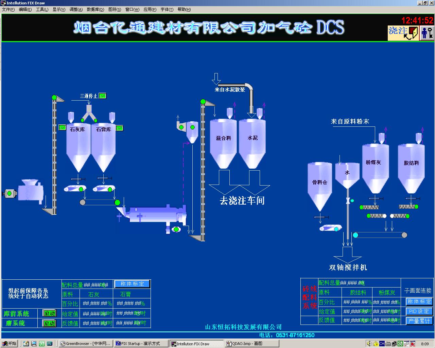This screenshot has height=348, width=435.
Task: Expand the 字体(T) menu
Action: tap(167, 10)
